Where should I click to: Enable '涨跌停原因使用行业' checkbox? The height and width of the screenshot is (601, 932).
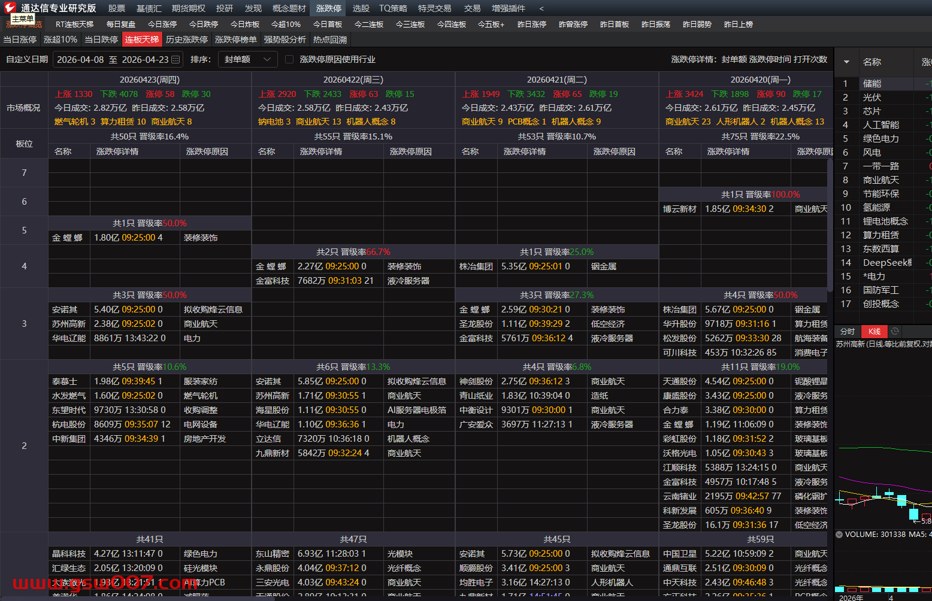[289, 59]
